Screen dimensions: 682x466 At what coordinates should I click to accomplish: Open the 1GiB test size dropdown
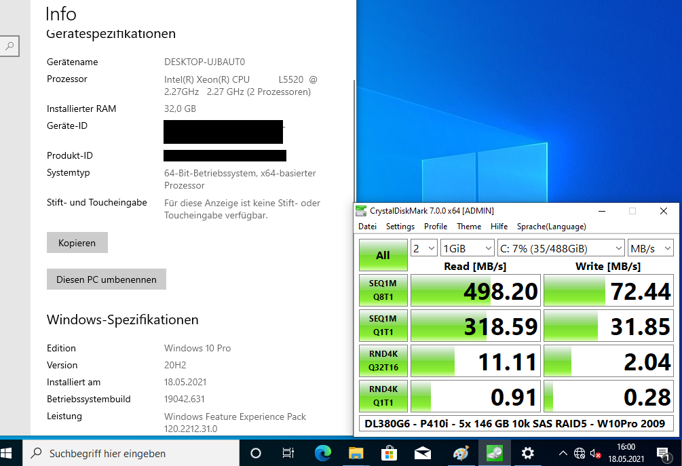click(467, 248)
